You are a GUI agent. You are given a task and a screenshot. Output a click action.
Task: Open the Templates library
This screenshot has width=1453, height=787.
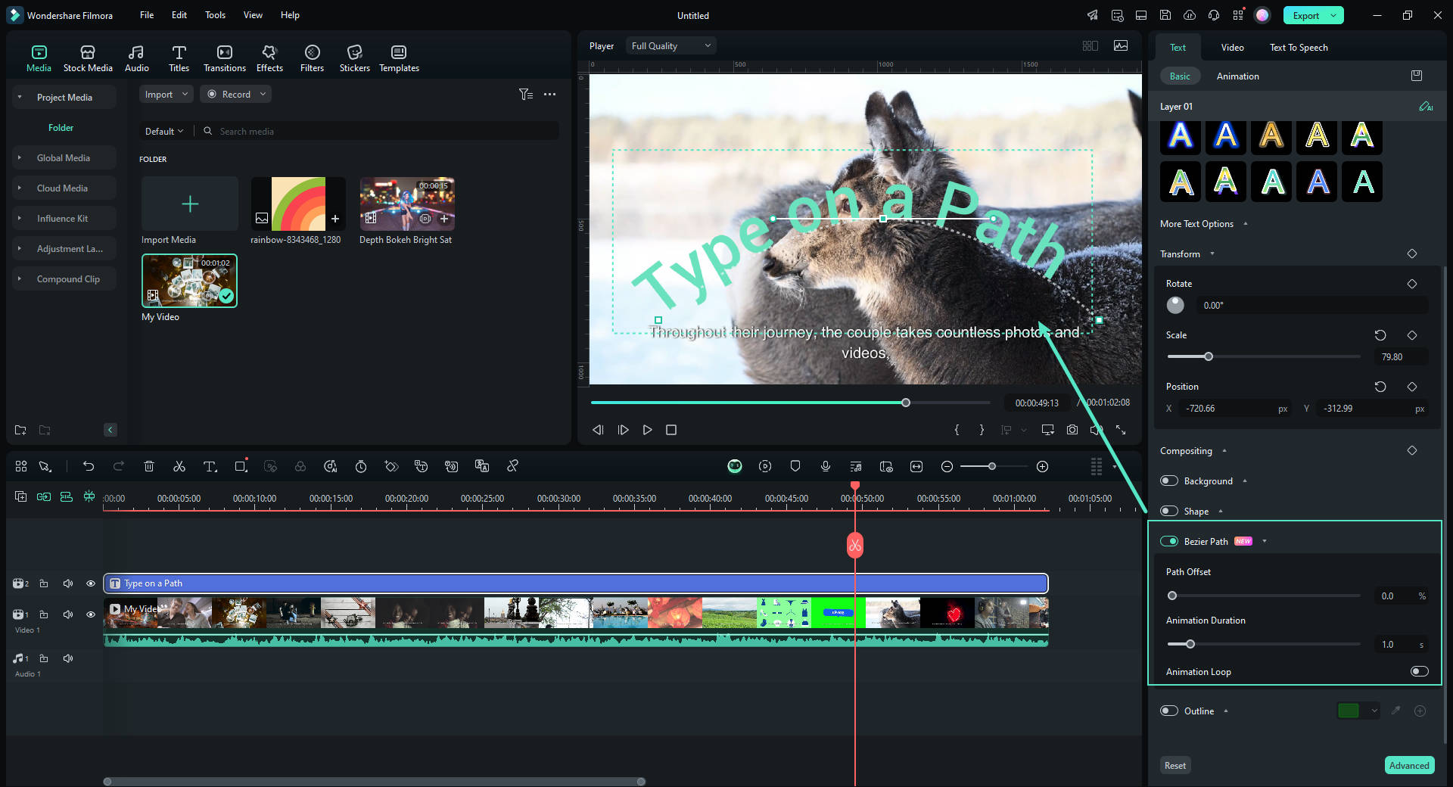[399, 58]
